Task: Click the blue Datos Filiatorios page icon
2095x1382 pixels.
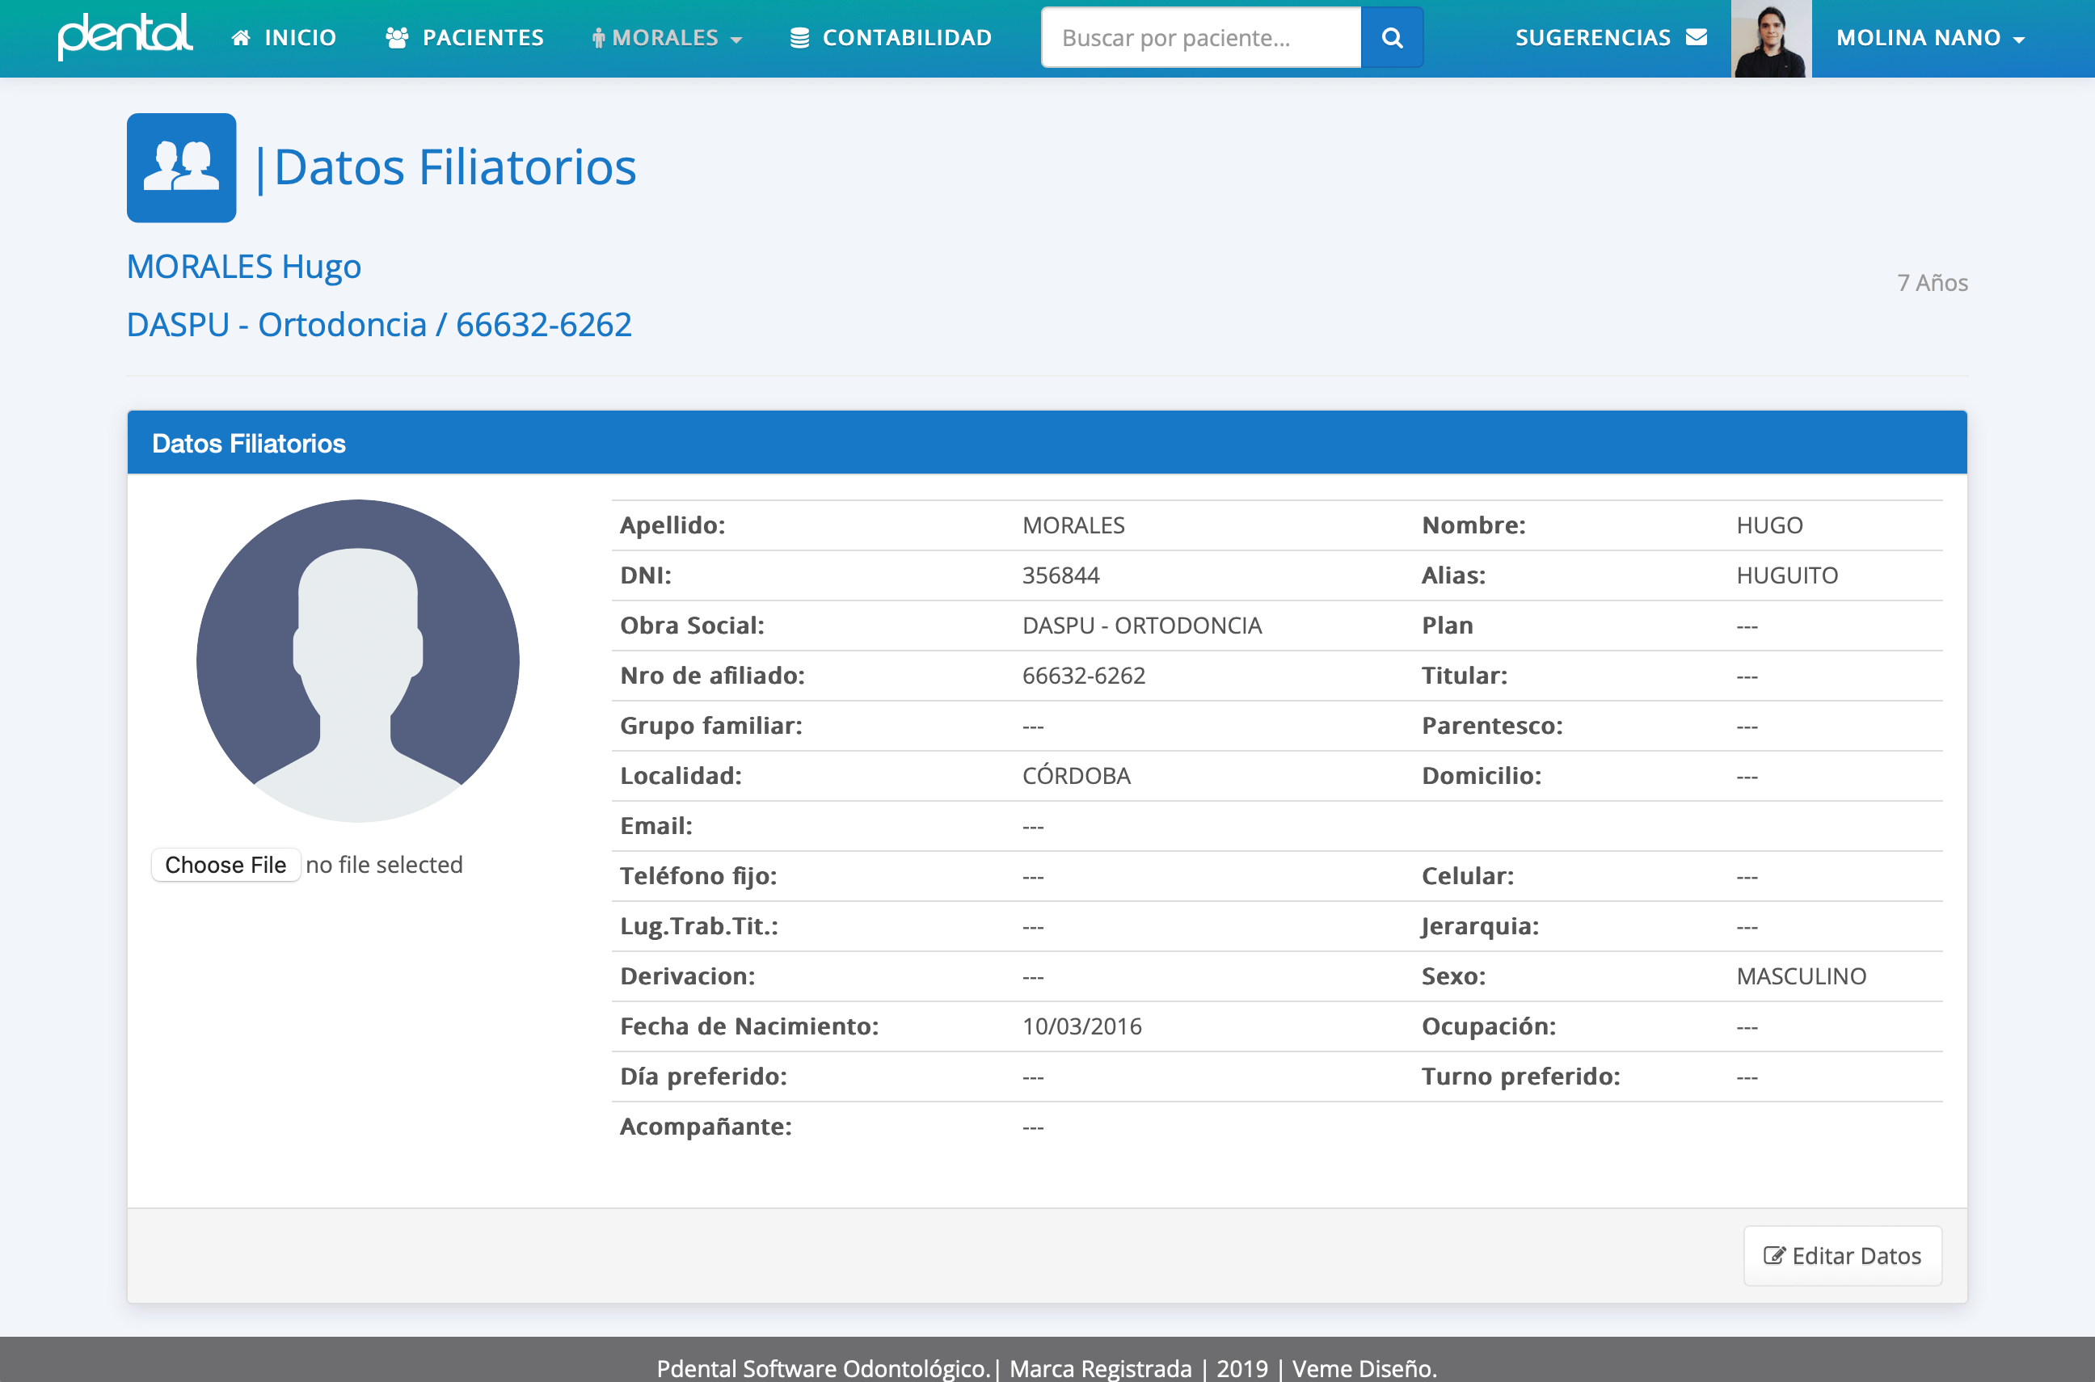Action: [182, 167]
